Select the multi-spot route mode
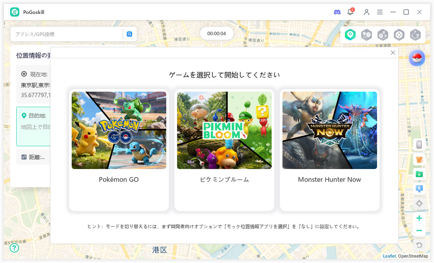 383,35
